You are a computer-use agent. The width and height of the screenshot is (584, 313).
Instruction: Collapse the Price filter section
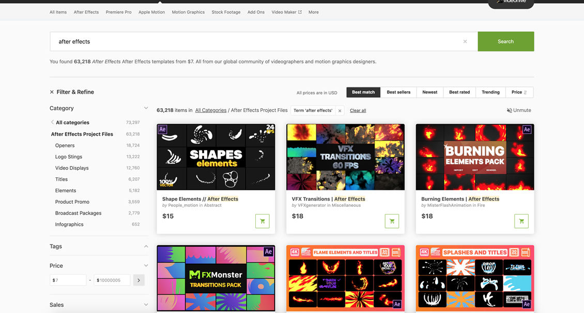tap(146, 266)
